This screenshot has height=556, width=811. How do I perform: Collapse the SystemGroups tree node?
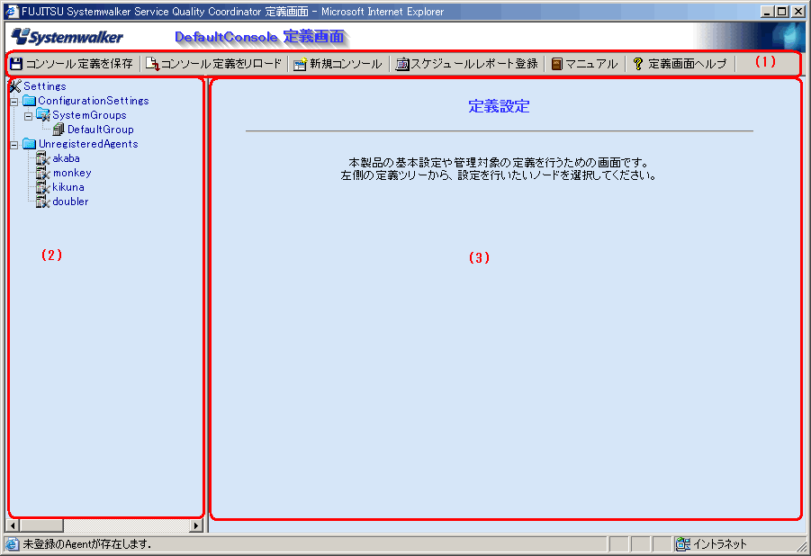click(x=29, y=116)
